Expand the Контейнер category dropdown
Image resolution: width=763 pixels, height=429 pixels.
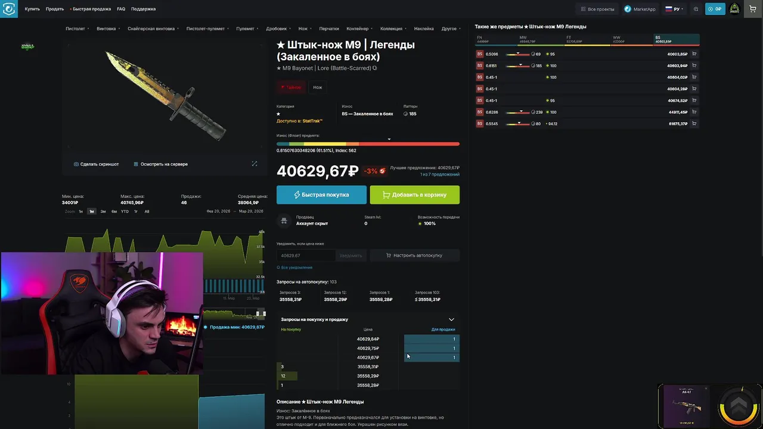359,29
